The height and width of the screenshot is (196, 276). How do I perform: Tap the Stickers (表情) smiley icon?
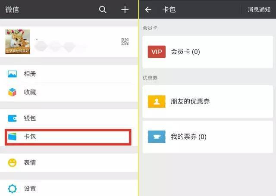coord(12,162)
